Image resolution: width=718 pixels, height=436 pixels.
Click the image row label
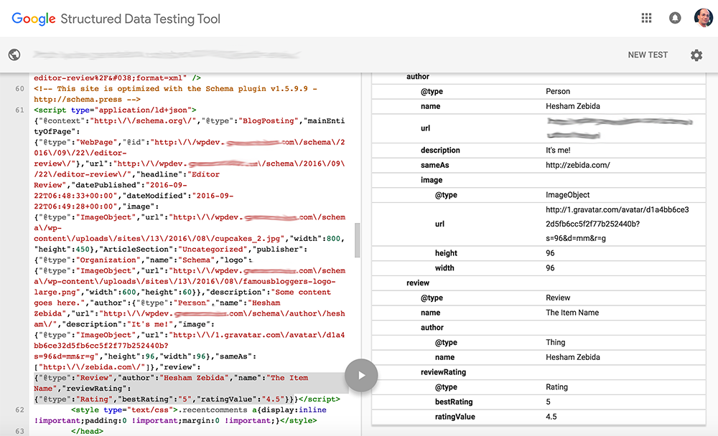(x=432, y=180)
